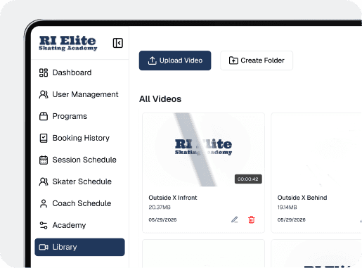Image resolution: width=362 pixels, height=268 pixels.
Task: Click the 19.14MB file size
Action: (287, 208)
